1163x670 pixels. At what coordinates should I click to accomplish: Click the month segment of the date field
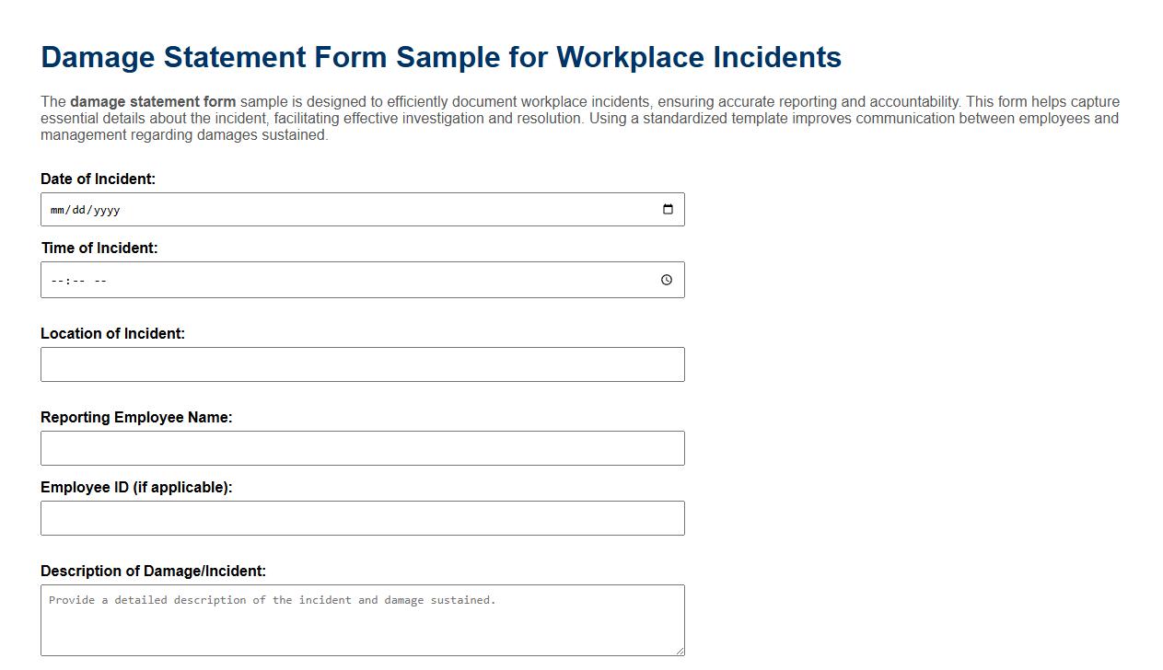tap(57, 209)
